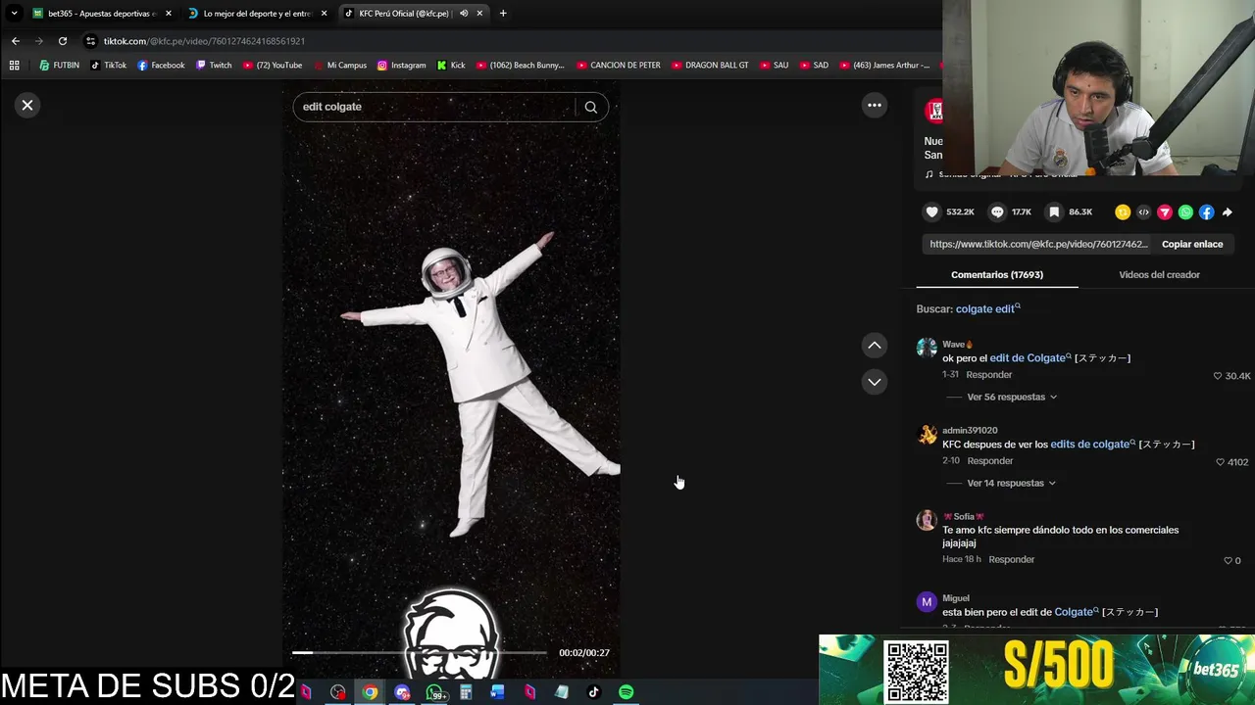Switch to 'Lo mejor del deporte' browser tab

257,14
